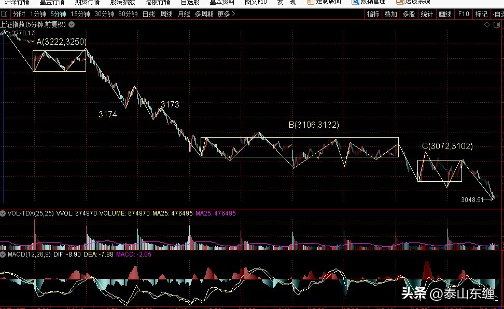Click the VOLUME: 674970 readout
Viewport: 504px width, 309px height.
(x=124, y=213)
